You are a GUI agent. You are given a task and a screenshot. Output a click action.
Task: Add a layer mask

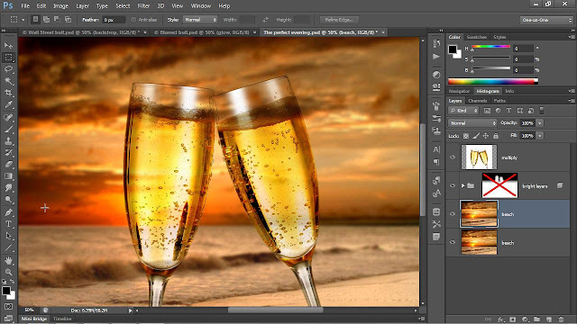coord(513,319)
